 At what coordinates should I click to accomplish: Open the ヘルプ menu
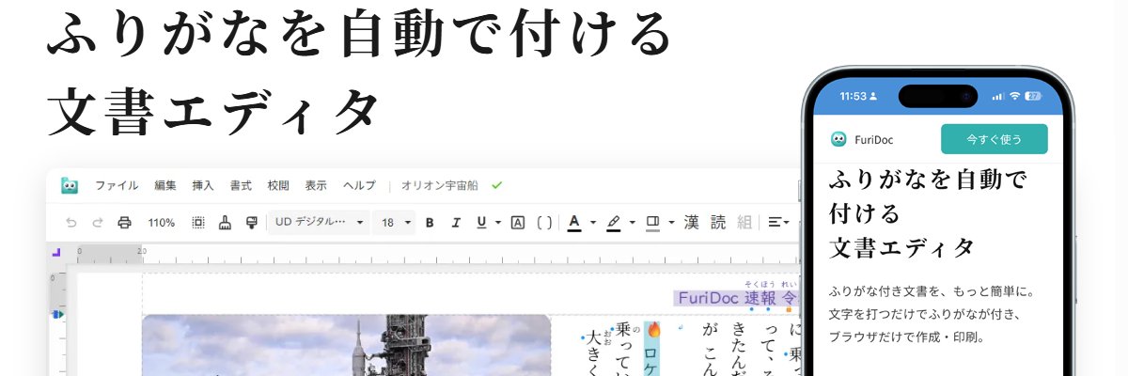(x=359, y=185)
